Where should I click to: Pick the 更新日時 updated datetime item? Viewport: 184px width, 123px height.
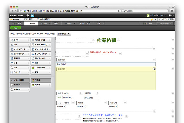tap(20, 90)
